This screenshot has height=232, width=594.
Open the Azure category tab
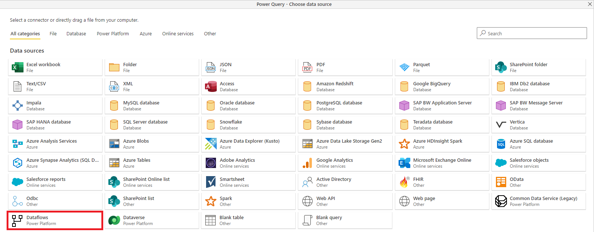pos(145,34)
